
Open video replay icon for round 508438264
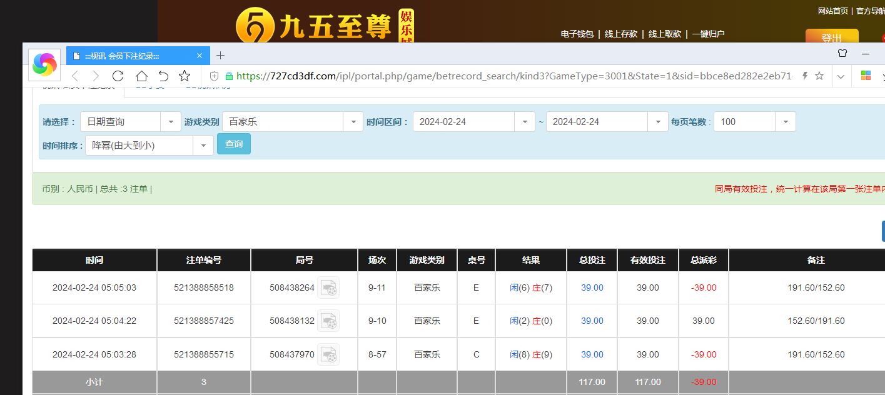tap(328, 287)
